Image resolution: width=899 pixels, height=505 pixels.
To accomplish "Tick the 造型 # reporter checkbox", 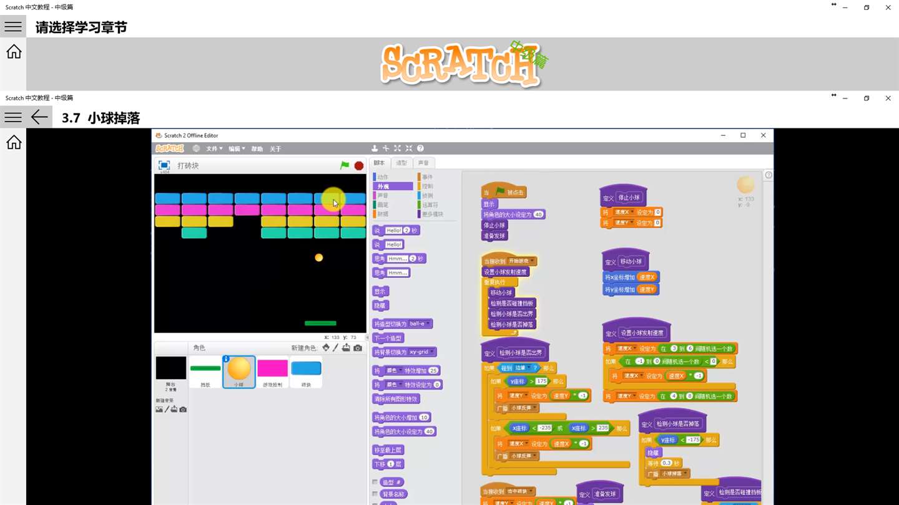I will tap(375, 483).
